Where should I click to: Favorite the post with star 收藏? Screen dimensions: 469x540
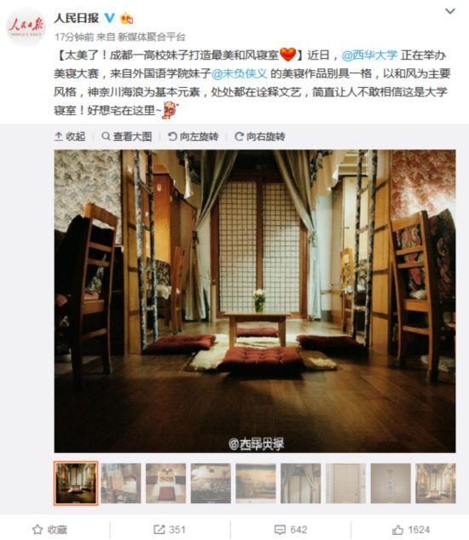point(49,529)
